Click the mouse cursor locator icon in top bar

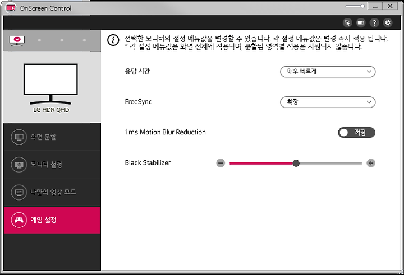coord(347,23)
